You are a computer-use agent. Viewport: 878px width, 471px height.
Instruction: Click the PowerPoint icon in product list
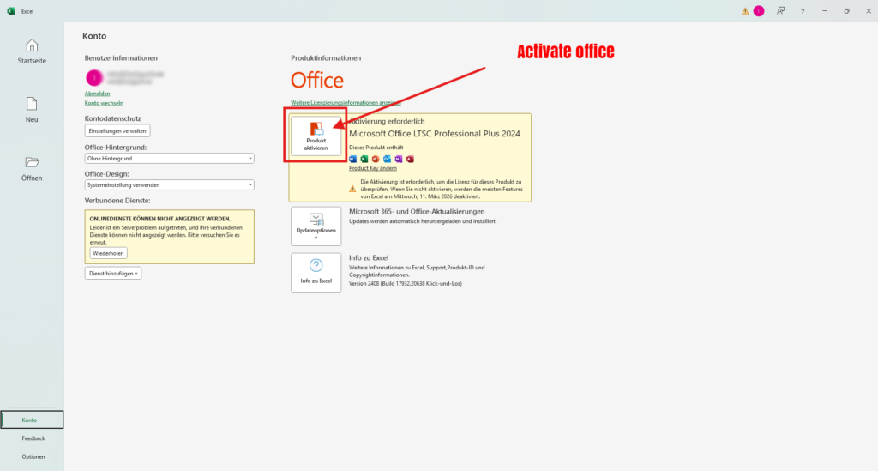[x=376, y=159]
